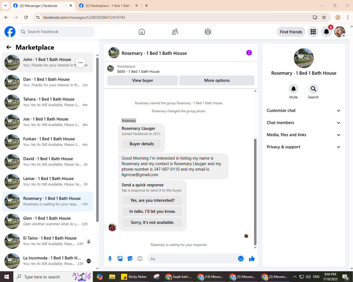This screenshot has width=353, height=282.
Task: Switch to the Messenger browser tab
Action: point(43,6)
